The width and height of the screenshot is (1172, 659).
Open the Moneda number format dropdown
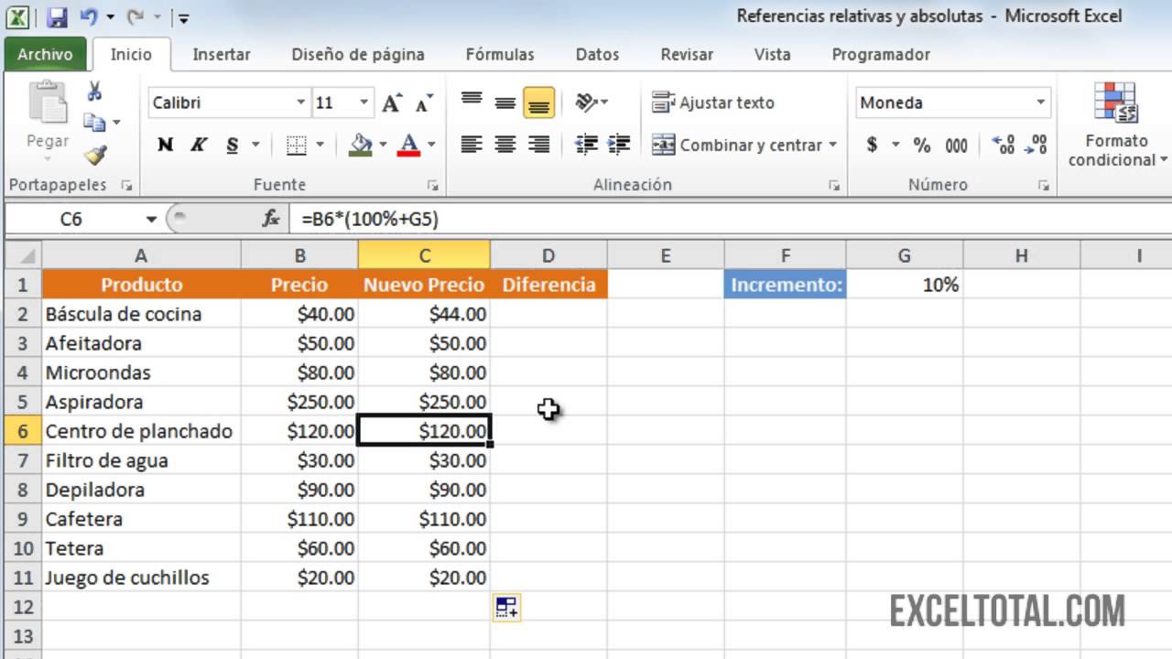coord(1041,103)
